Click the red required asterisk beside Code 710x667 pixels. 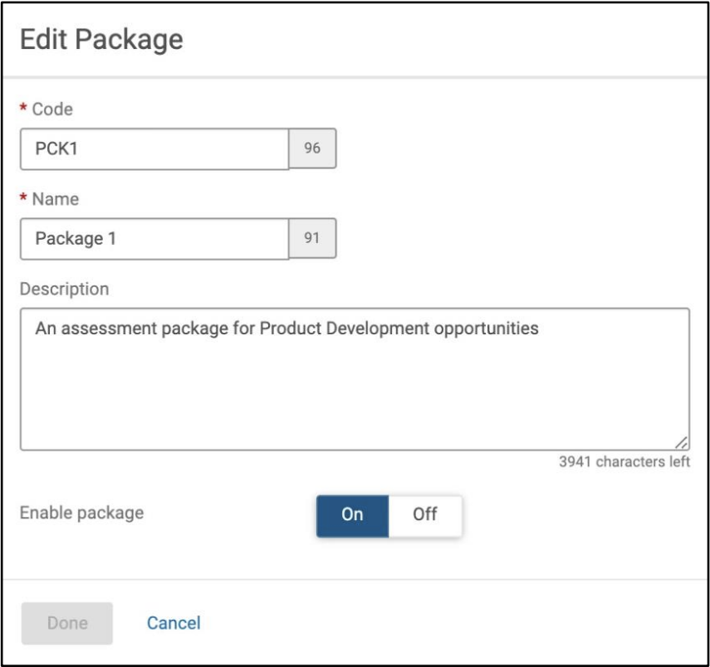tap(24, 110)
